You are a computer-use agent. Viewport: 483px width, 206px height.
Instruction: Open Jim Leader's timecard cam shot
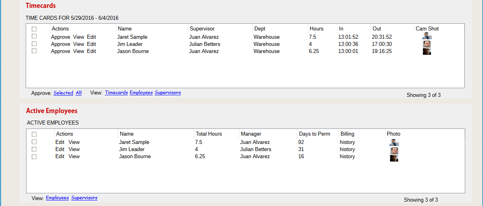(x=426, y=44)
